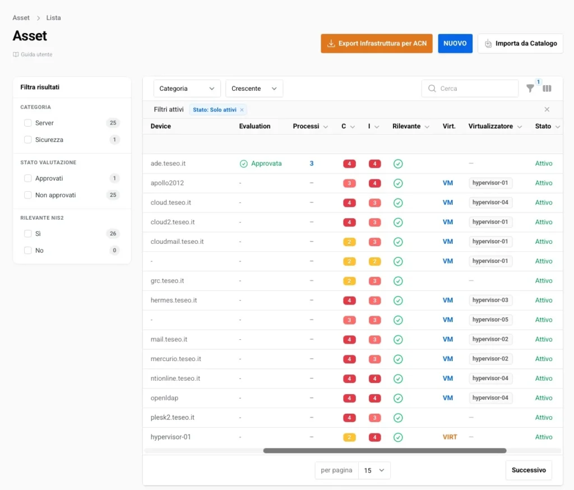Open the processes count 3 link for ade.teseo.it

(x=312, y=163)
